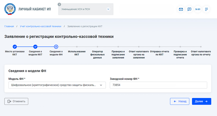Viewport: 217px width, 116px height.
Task: Click the completed Место установки ККТ step checkmark
Action: click(15, 47)
